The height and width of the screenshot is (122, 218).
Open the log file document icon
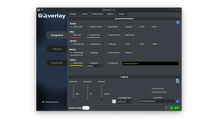[x=177, y=81]
